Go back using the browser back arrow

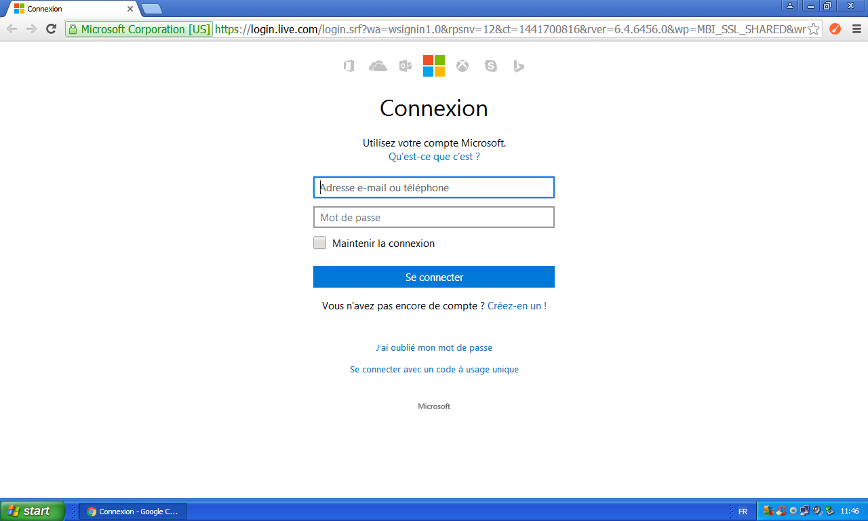(12, 28)
